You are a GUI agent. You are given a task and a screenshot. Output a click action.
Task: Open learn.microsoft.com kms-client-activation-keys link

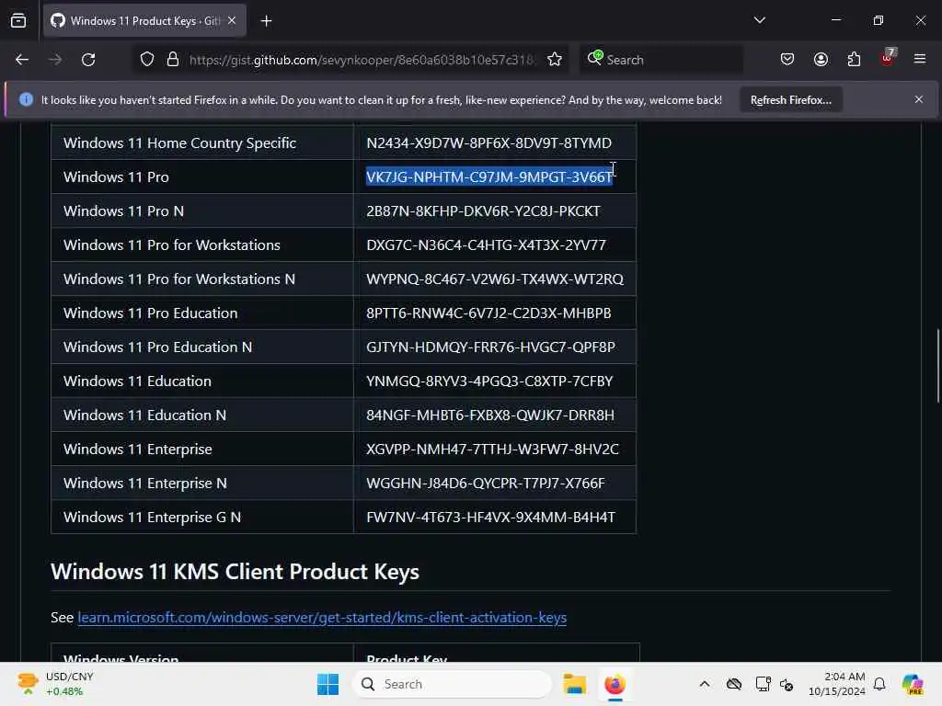coord(322,618)
